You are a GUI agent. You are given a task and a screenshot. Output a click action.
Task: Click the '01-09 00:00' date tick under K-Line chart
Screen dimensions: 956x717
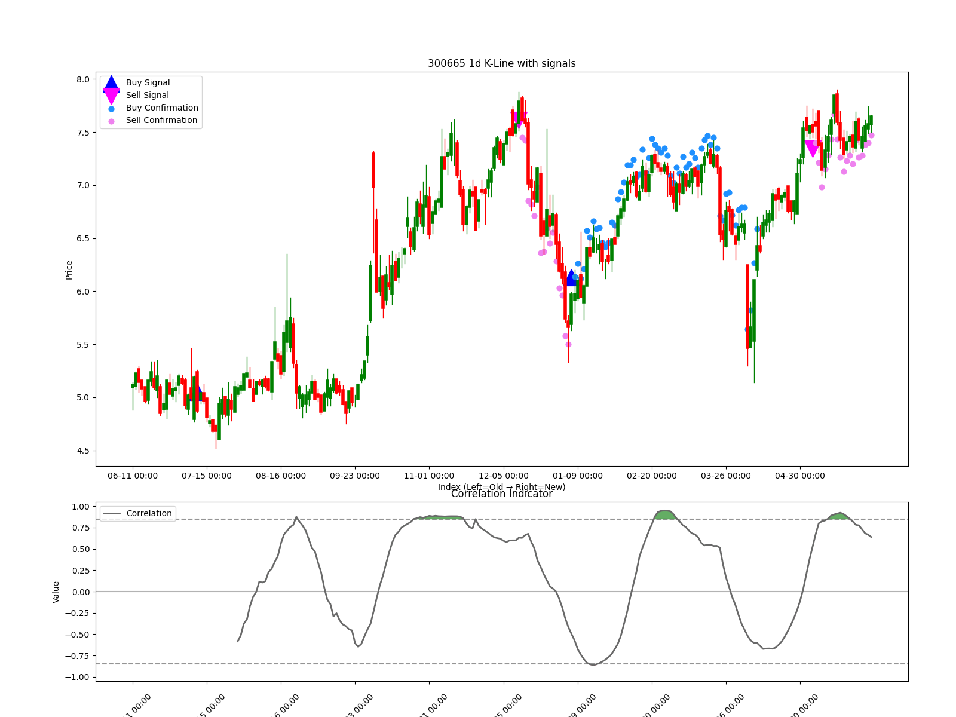(x=578, y=476)
